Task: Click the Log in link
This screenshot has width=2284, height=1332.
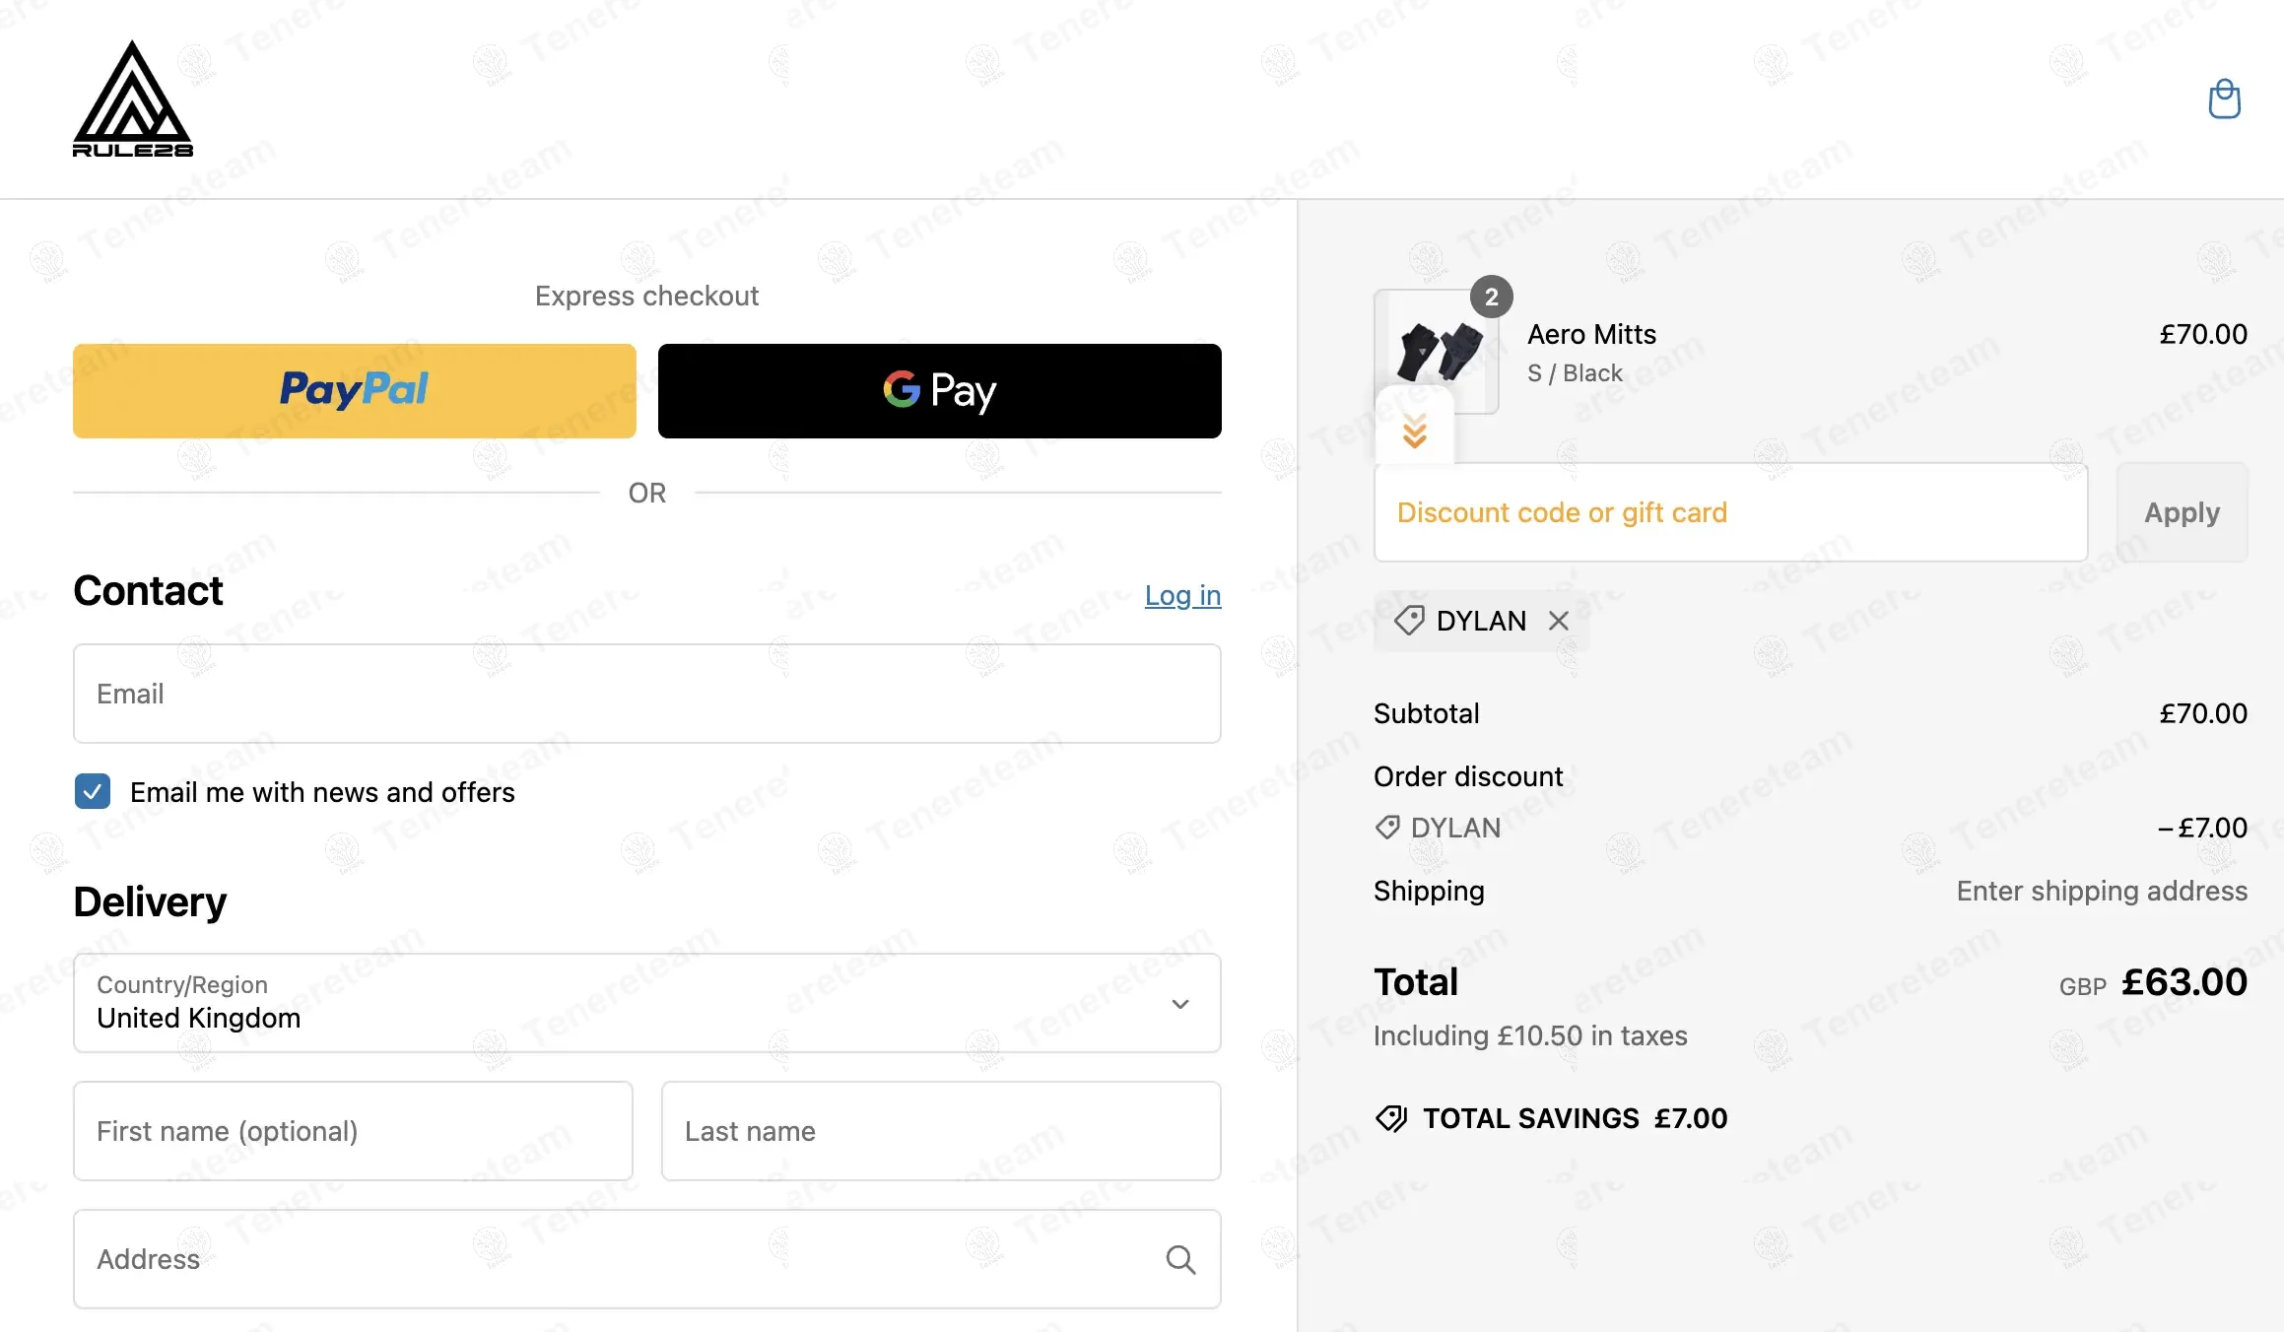Action: tap(1182, 595)
